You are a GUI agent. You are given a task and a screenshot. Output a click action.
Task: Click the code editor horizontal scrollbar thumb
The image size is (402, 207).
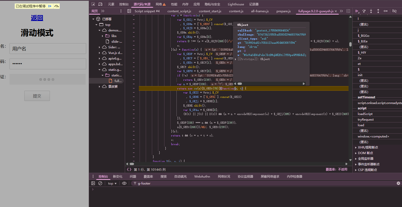coord(132,164)
